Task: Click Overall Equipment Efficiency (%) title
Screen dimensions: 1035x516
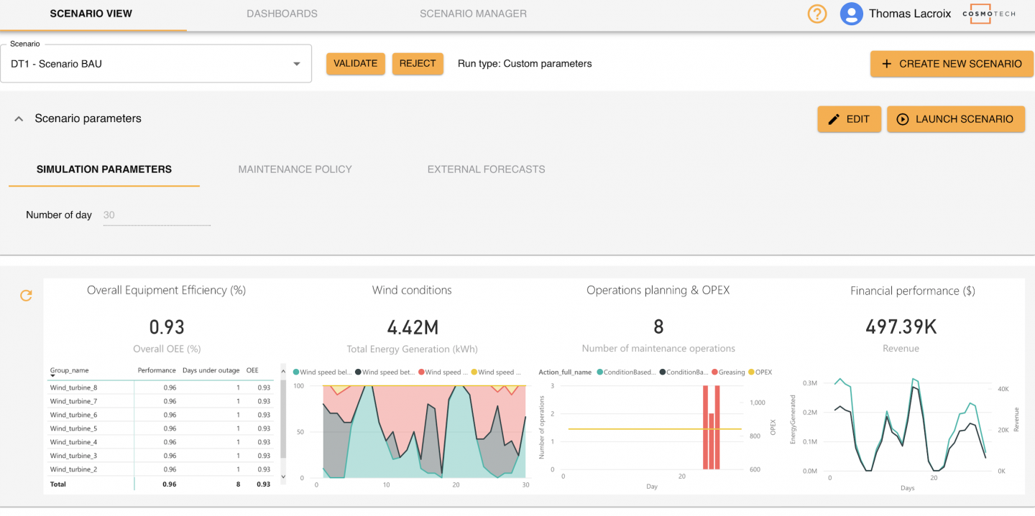Action: tap(167, 291)
